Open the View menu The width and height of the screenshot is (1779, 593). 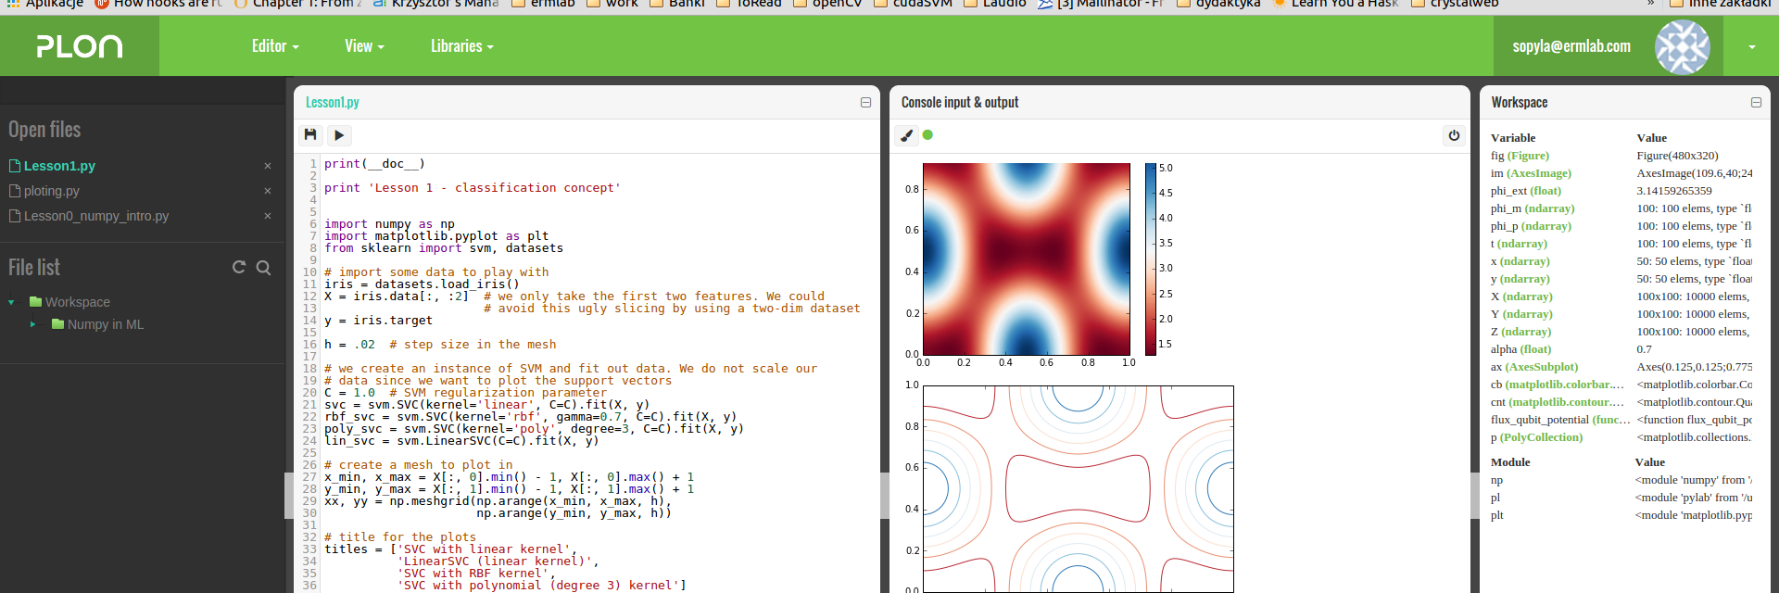coord(364,46)
